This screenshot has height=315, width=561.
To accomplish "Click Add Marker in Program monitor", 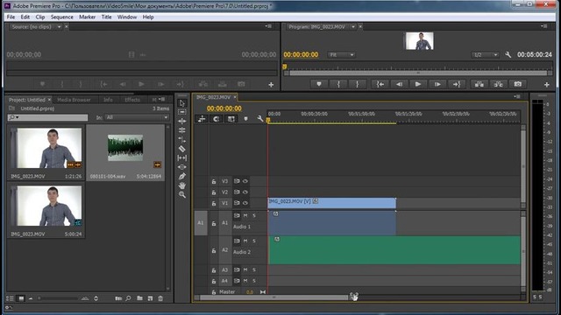I will [x=319, y=84].
